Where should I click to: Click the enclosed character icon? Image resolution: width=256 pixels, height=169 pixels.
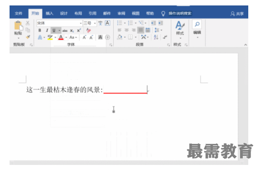coord(107,37)
